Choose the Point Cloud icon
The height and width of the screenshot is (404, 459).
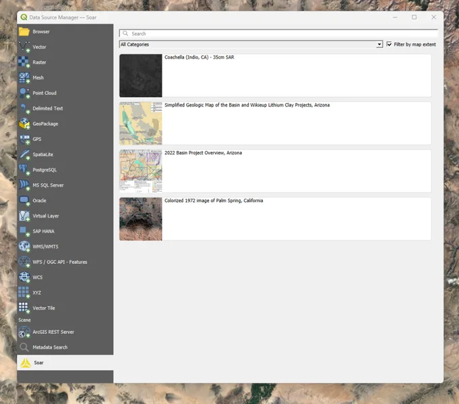tap(24, 93)
